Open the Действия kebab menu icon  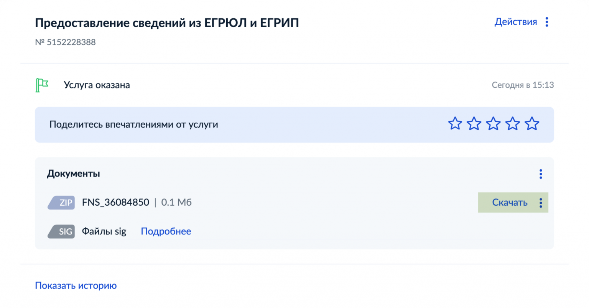pyautogui.click(x=546, y=22)
